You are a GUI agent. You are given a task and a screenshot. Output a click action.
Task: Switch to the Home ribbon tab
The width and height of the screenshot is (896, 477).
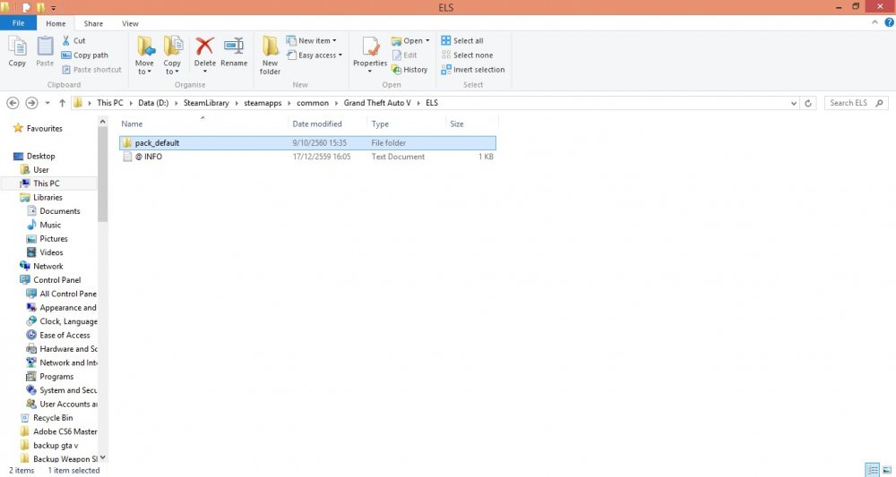click(56, 23)
